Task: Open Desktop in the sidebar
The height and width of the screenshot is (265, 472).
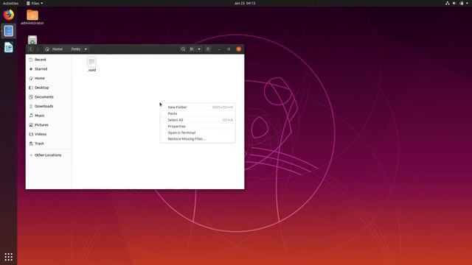Action: 49,88
